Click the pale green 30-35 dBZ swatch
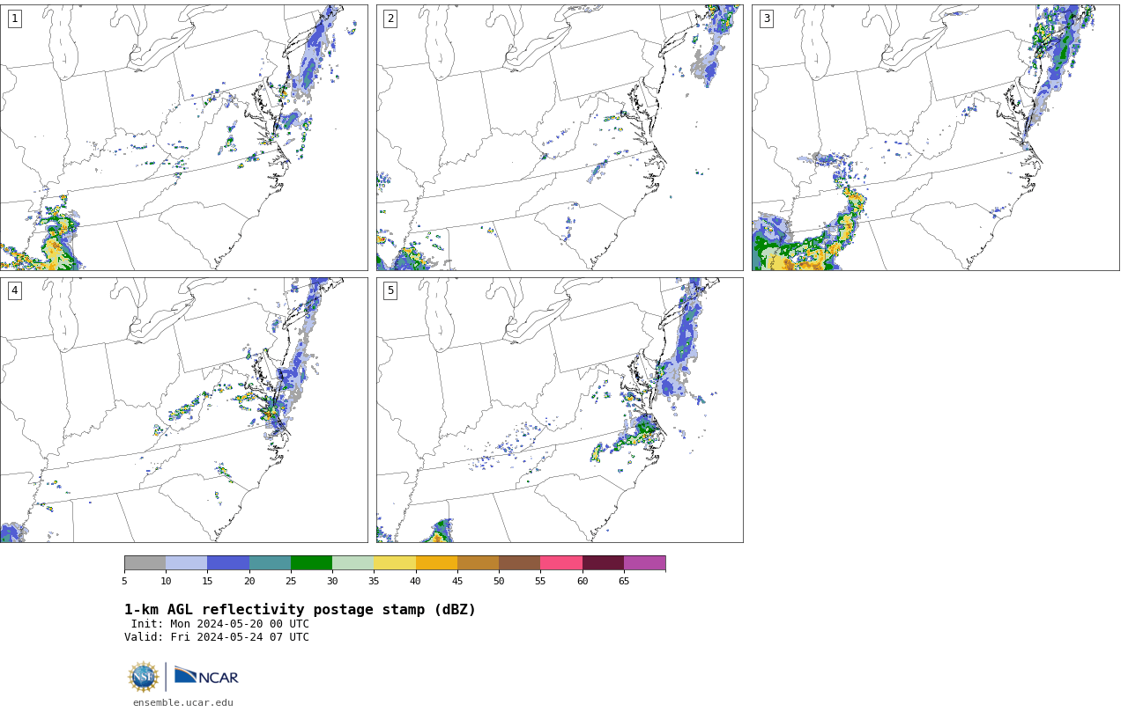The width and height of the screenshot is (1128, 712). click(x=352, y=563)
